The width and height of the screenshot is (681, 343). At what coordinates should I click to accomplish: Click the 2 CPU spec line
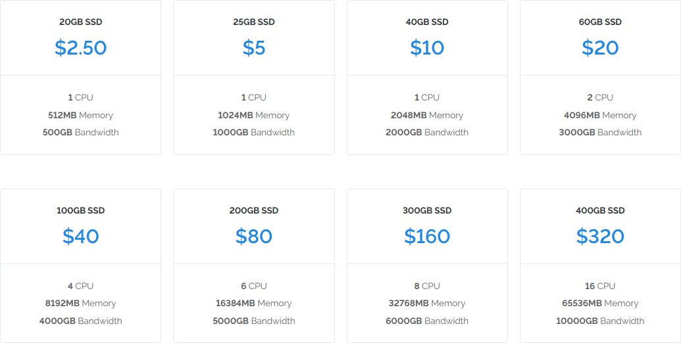tap(600, 97)
